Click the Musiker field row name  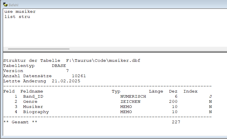[33, 107]
